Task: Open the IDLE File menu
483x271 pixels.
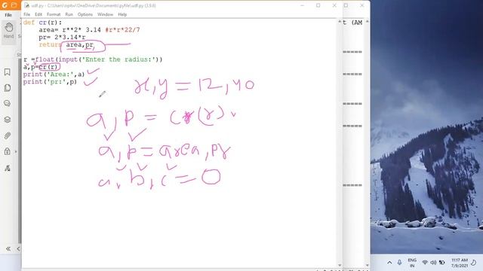Action: [x=27, y=14]
